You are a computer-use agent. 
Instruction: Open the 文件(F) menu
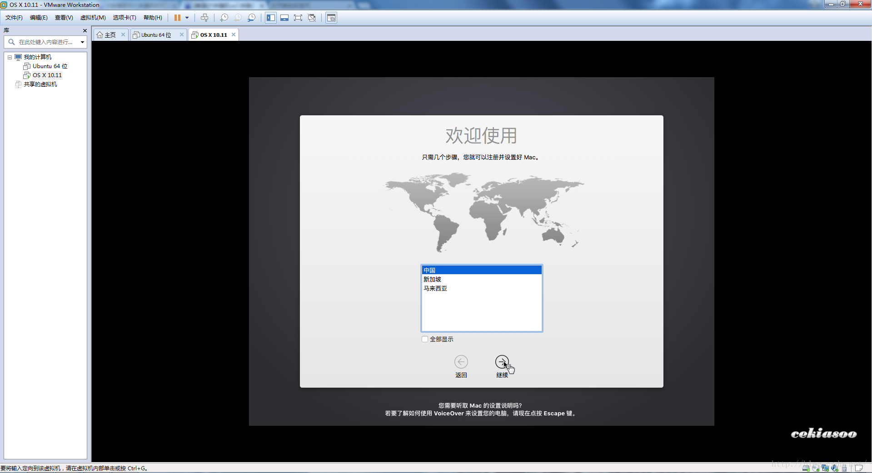click(14, 18)
